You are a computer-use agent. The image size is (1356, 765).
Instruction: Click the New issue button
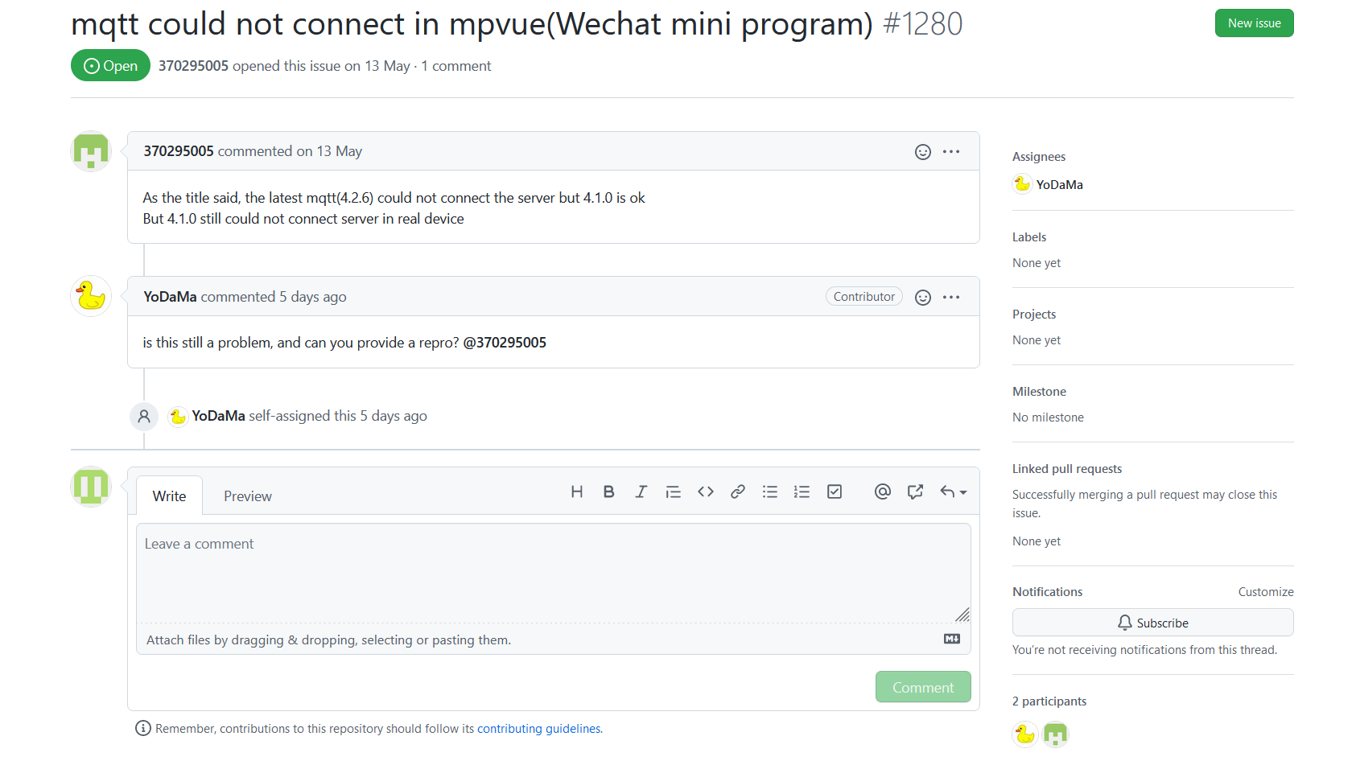(x=1254, y=23)
